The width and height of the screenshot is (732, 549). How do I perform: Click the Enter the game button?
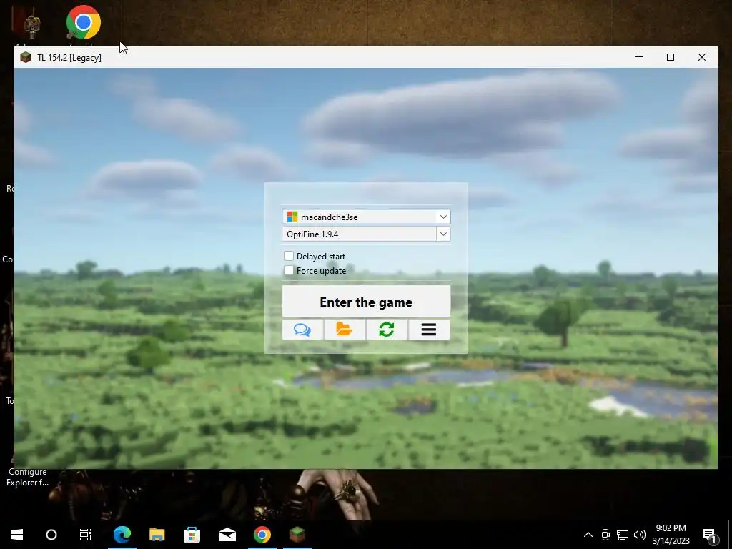coord(366,302)
